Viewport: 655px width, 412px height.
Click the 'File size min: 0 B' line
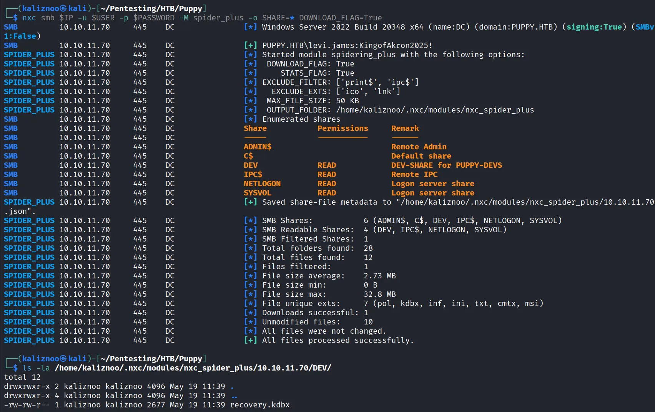tap(320, 285)
